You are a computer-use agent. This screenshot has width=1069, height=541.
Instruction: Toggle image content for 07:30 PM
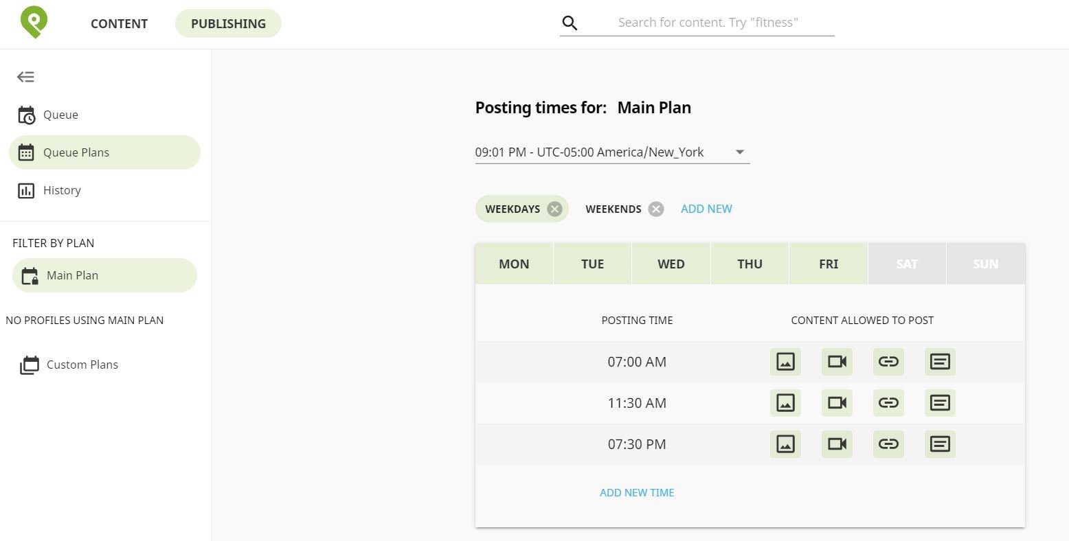(785, 444)
